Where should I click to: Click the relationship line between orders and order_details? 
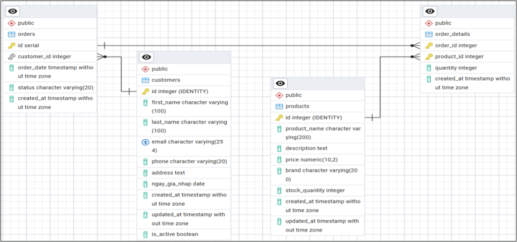252,45
